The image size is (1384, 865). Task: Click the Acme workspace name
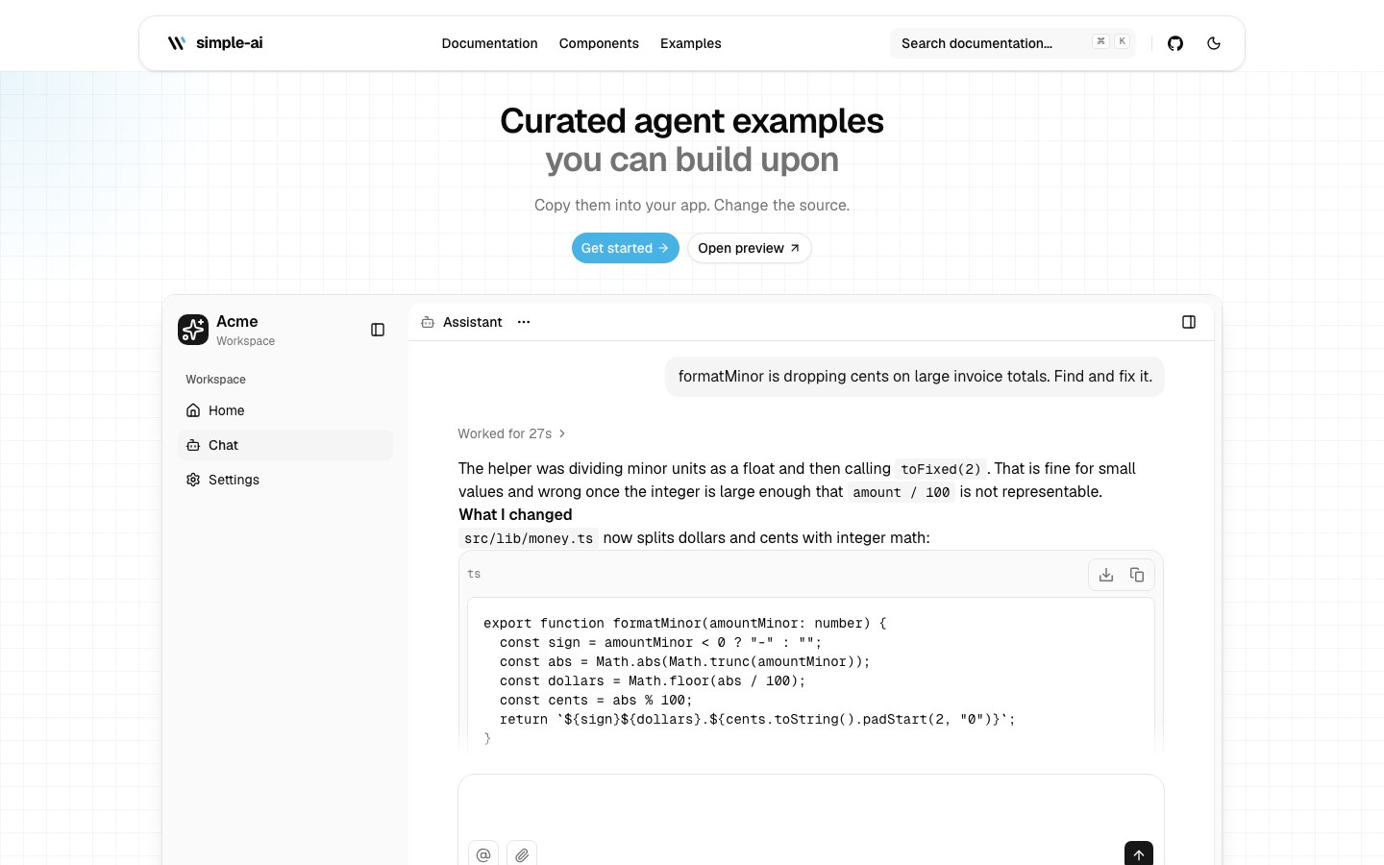click(237, 321)
